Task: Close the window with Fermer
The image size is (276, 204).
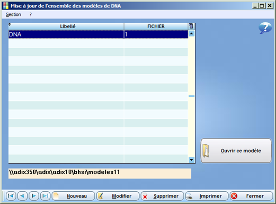Action: click(252, 196)
